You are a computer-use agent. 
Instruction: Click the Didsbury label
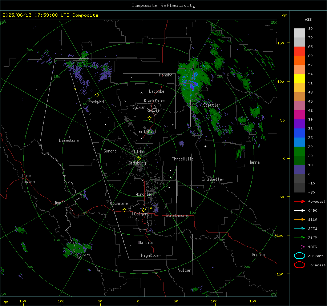click(137, 163)
